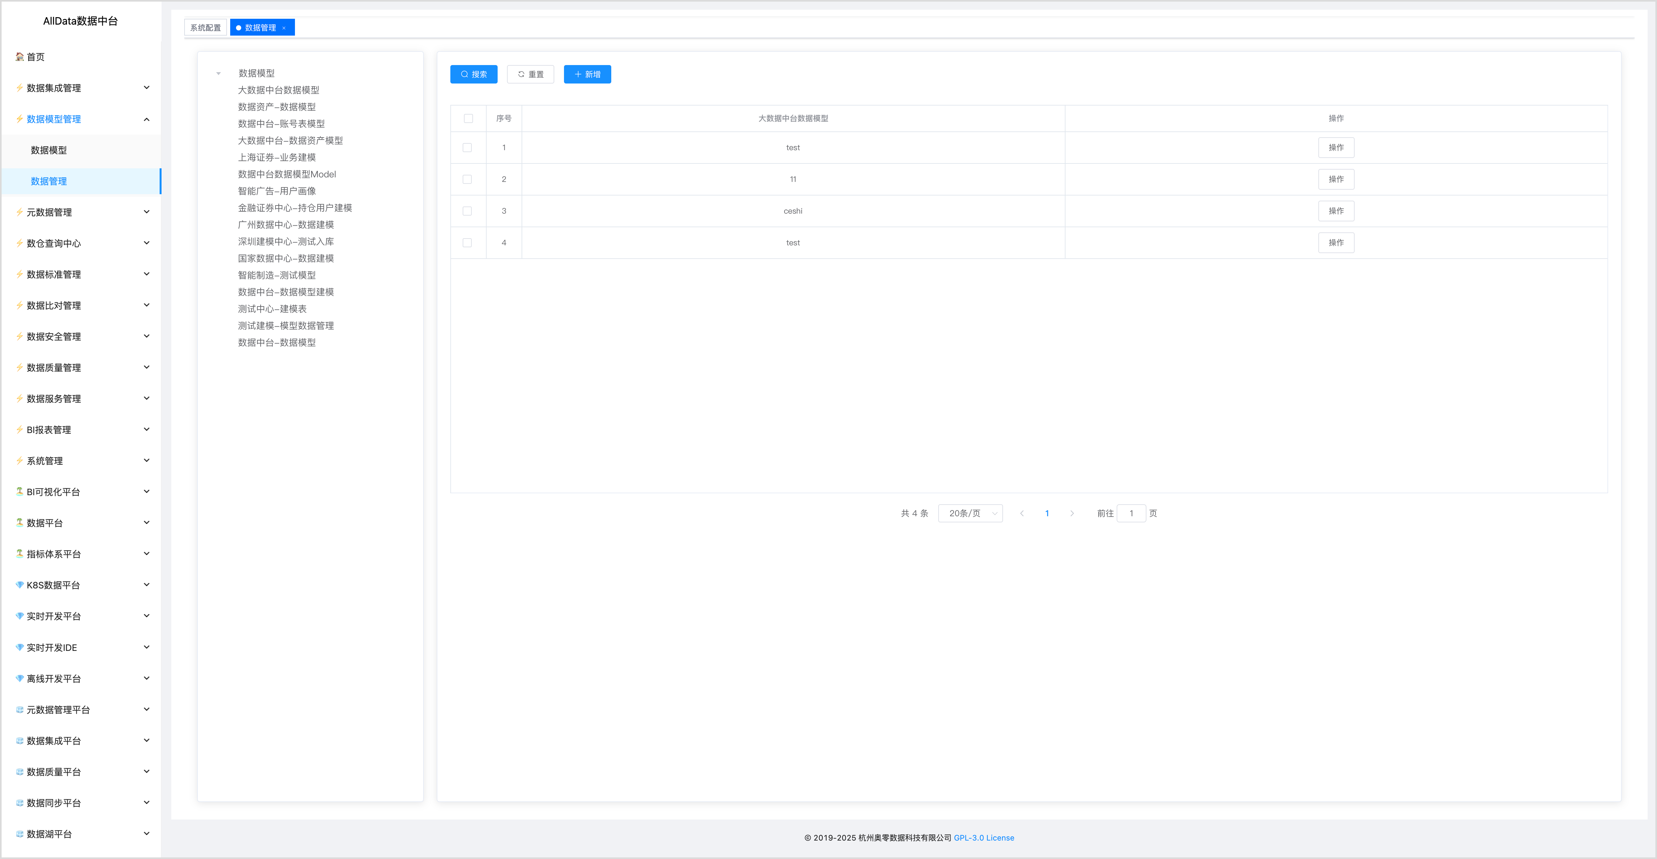Screen dimensions: 1657x859
Task: Click the icon beside BI可视化平台
Action: 19,492
